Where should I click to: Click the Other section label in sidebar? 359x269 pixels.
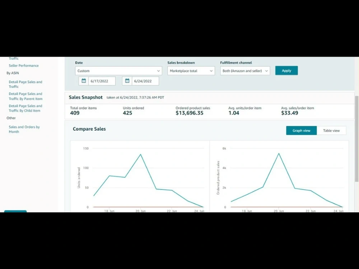(x=11, y=118)
